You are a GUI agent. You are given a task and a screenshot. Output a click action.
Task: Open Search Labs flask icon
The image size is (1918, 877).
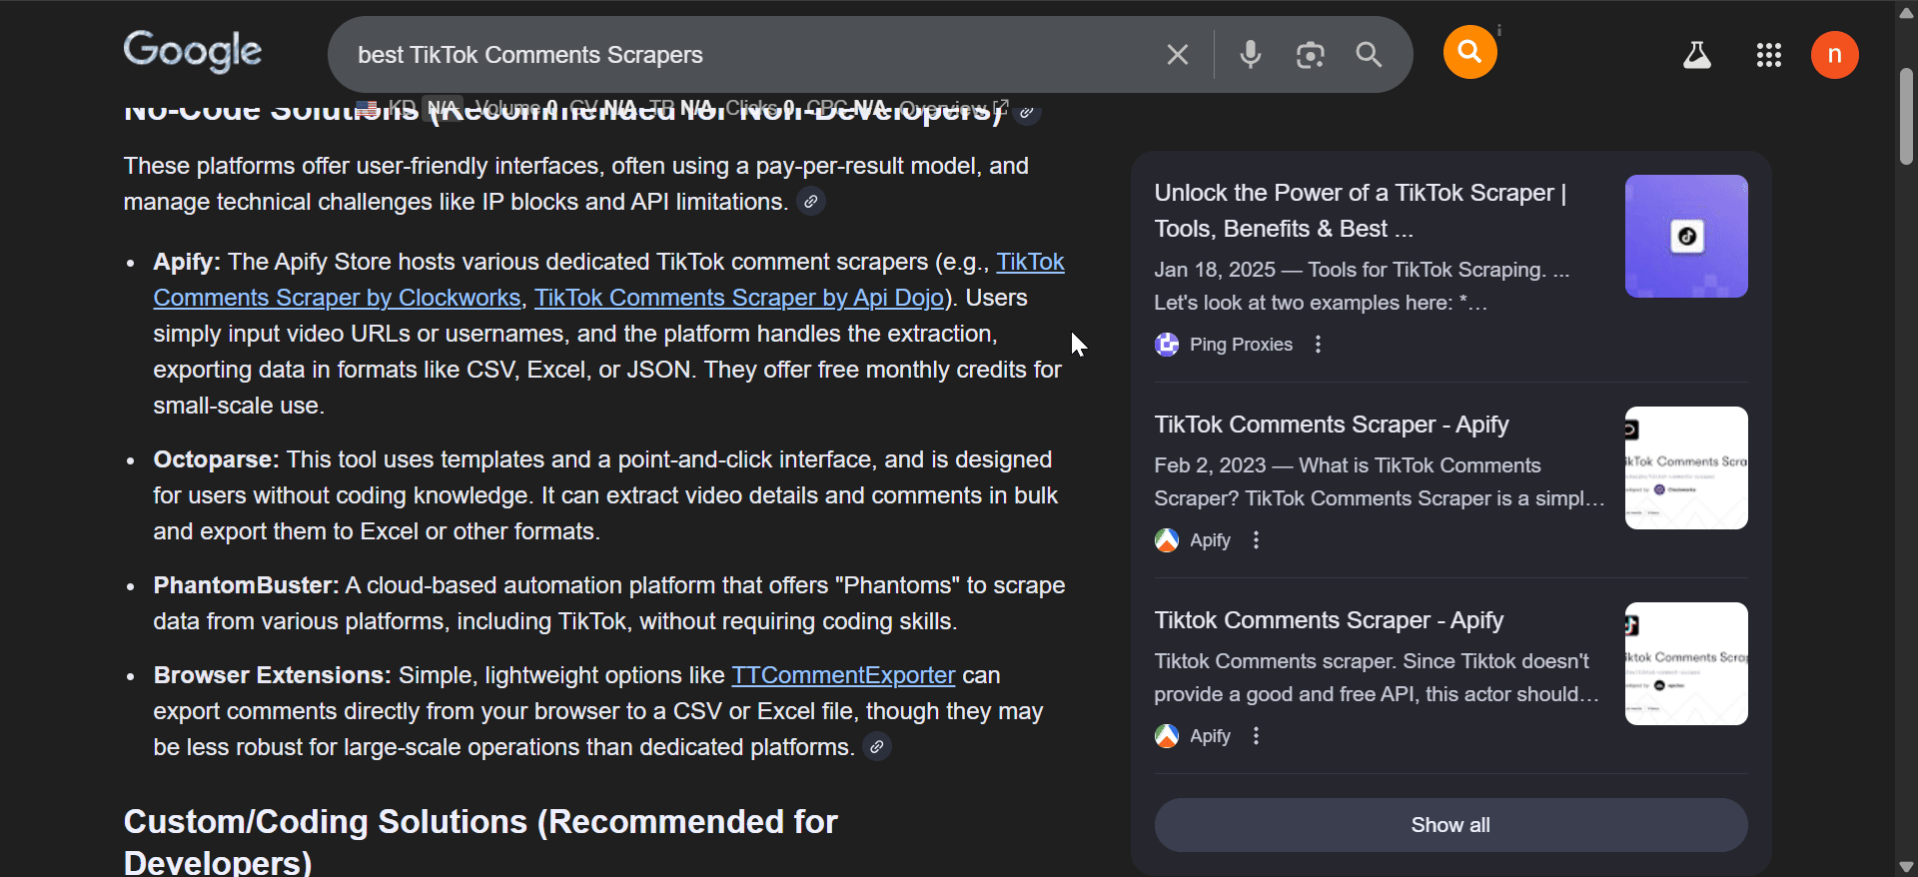1696,55
